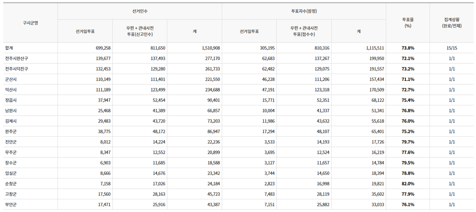
Task: Select the 남원시 row label
Action: point(11,111)
